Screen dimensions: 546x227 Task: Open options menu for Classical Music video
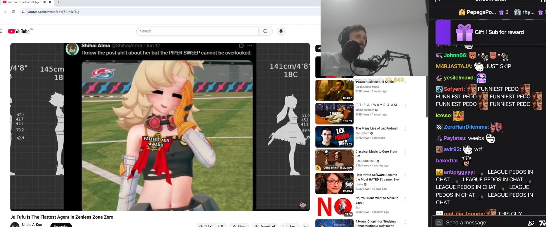(x=405, y=152)
